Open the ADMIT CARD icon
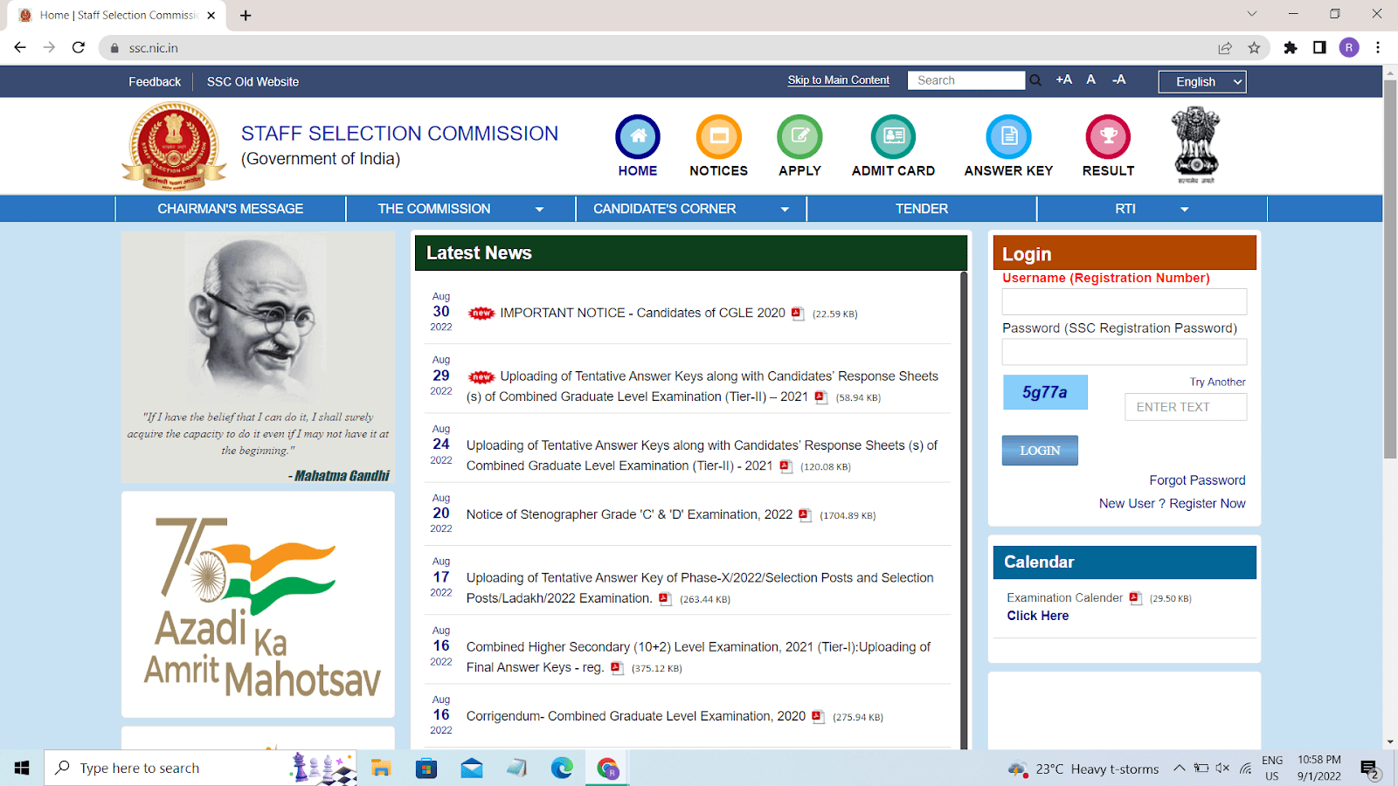 click(893, 137)
